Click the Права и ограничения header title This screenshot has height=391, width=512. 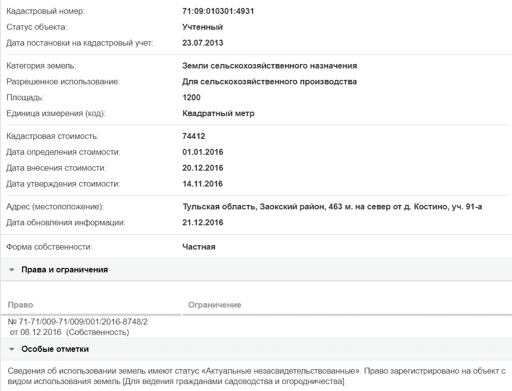point(65,270)
